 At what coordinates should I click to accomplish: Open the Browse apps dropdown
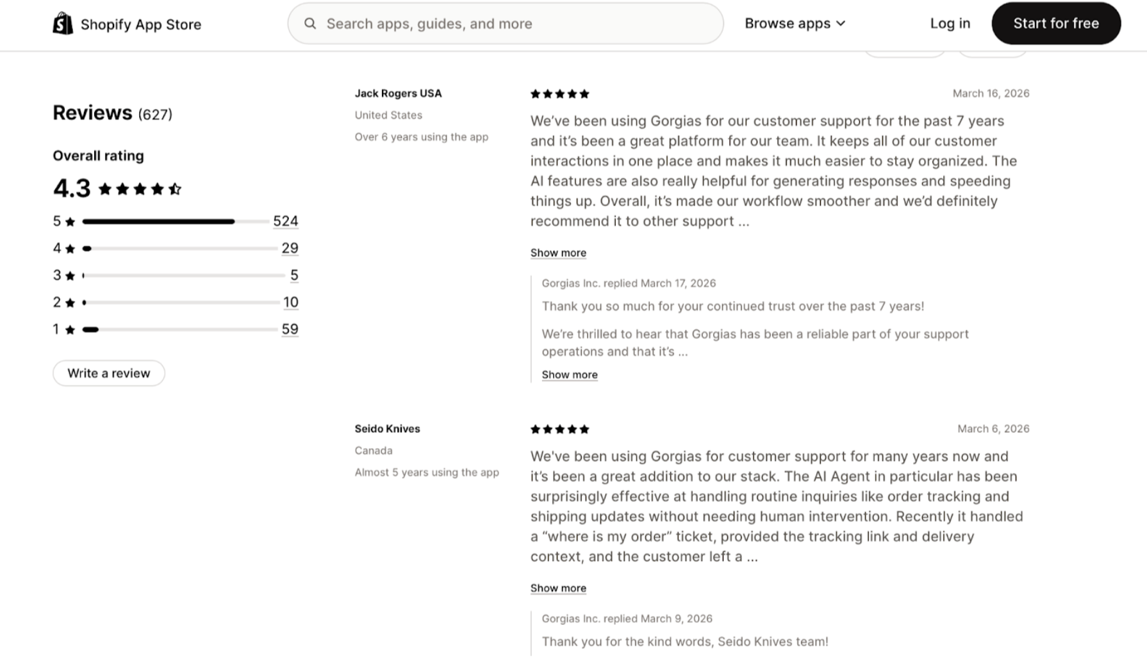tap(795, 24)
